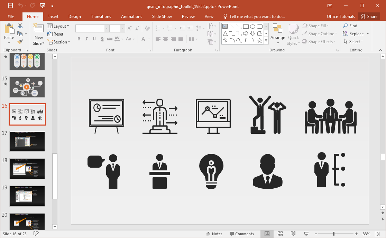
Task: Click the Share button
Action: (369, 17)
